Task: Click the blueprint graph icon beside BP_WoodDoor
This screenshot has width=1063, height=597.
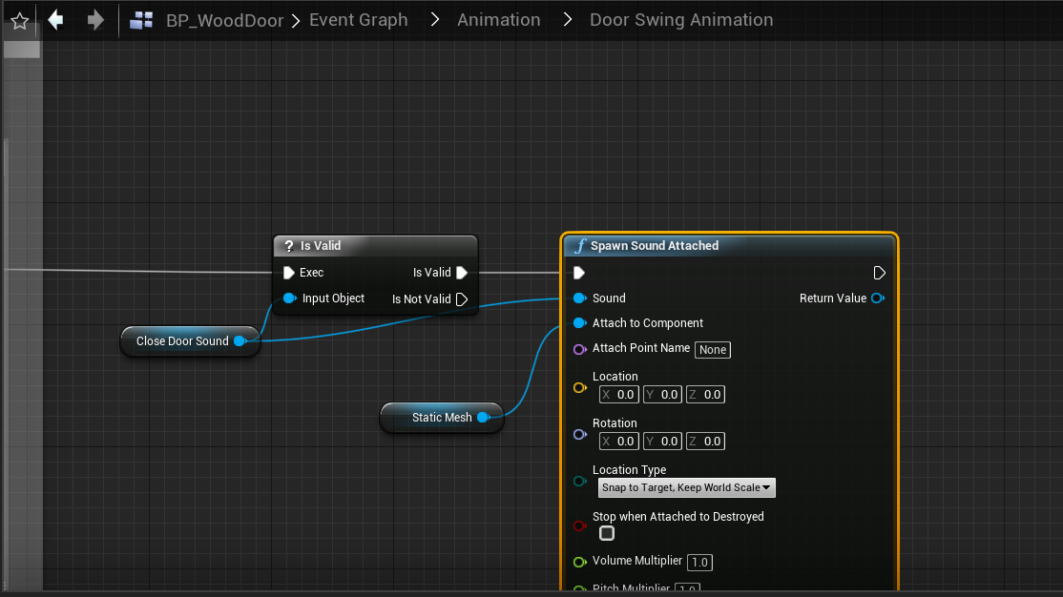Action: pos(142,20)
